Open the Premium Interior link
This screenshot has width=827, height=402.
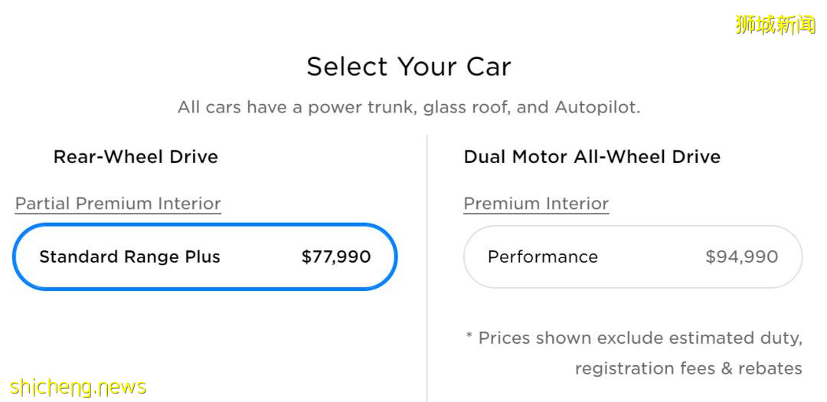pyautogui.click(x=536, y=204)
